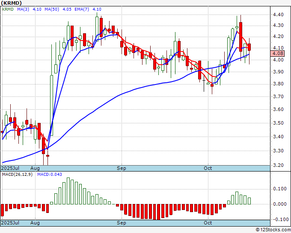Click Aug on MACD date axis

(x=35, y=223)
